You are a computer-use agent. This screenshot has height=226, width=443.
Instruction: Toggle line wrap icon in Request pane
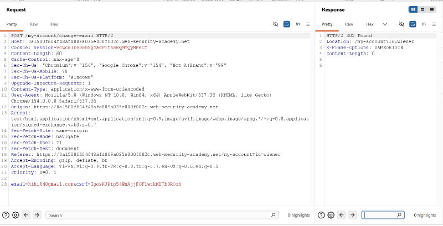pyautogui.click(x=287, y=24)
